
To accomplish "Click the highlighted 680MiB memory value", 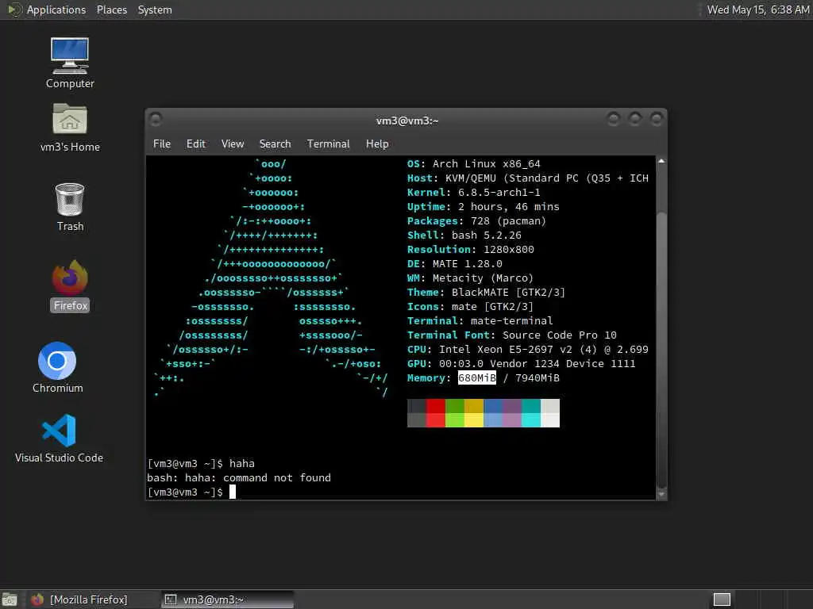I will [477, 377].
